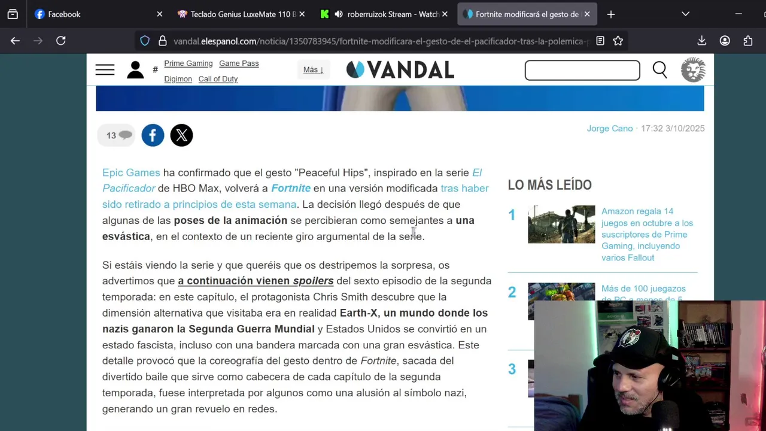Close the Facebook tab
Viewport: 766px width, 431px height.
[x=159, y=14]
